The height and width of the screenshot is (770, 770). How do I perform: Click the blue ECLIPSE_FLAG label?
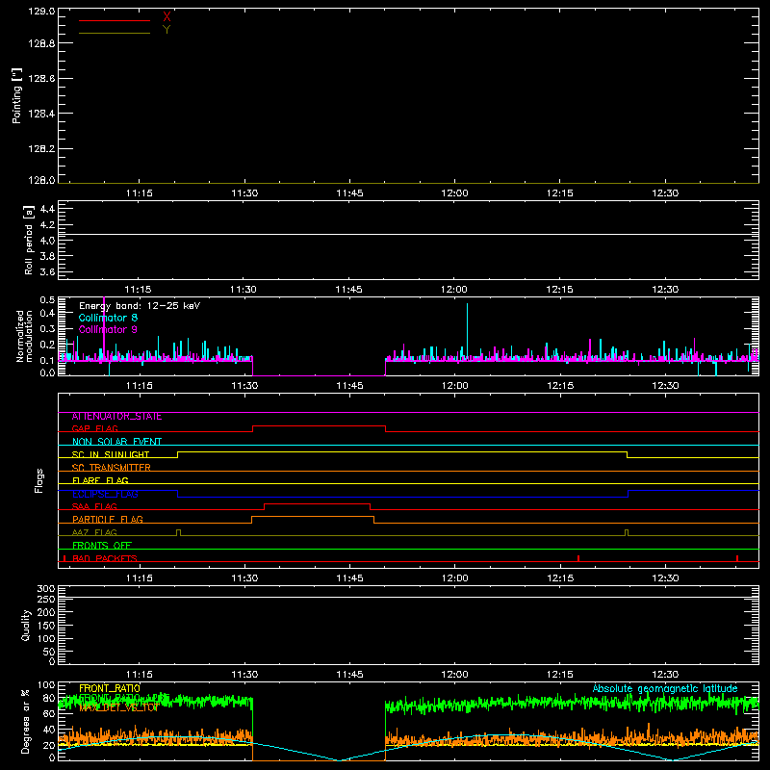[x=105, y=494]
